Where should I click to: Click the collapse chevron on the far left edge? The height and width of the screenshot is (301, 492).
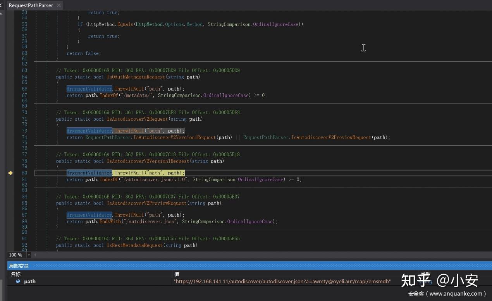tap(2, 5)
